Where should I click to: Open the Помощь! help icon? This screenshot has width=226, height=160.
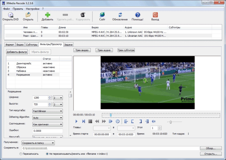pos(137,15)
